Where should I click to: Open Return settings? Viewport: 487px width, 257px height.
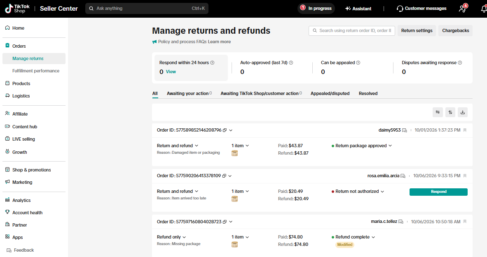[417, 30]
